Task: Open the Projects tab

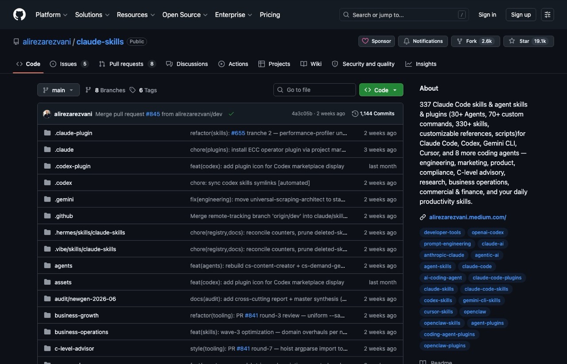Action: (x=274, y=64)
